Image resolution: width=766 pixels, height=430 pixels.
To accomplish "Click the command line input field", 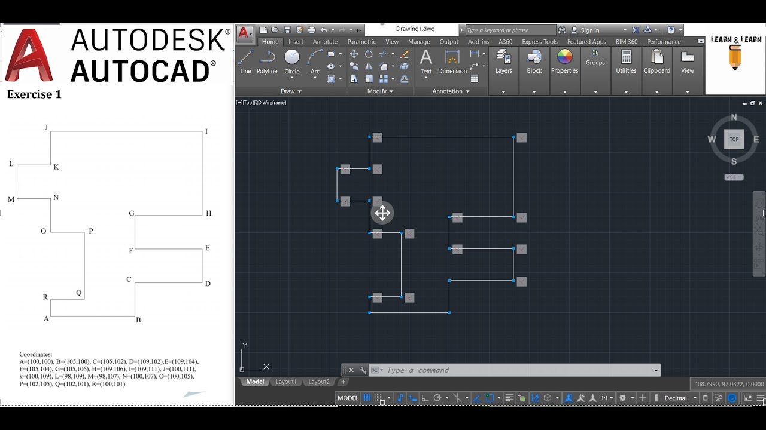I will coord(518,370).
